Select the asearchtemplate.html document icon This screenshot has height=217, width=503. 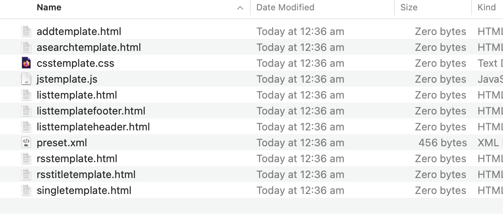click(x=26, y=47)
